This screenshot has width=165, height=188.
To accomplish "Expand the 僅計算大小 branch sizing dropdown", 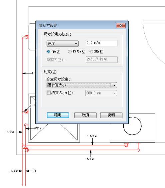I will (82, 85).
